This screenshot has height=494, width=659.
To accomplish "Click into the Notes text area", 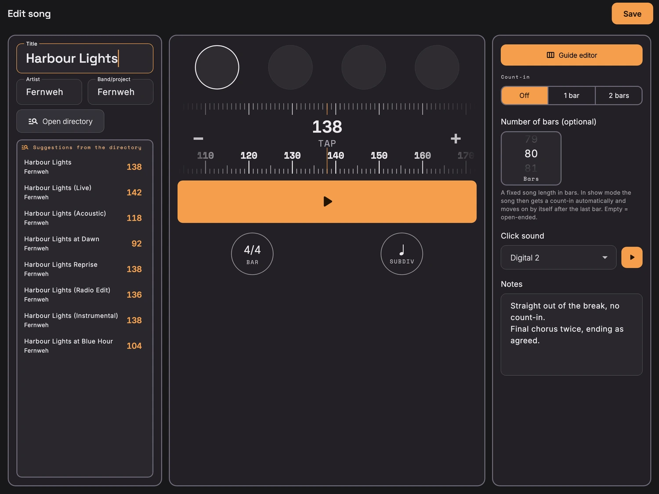I will coord(572,334).
